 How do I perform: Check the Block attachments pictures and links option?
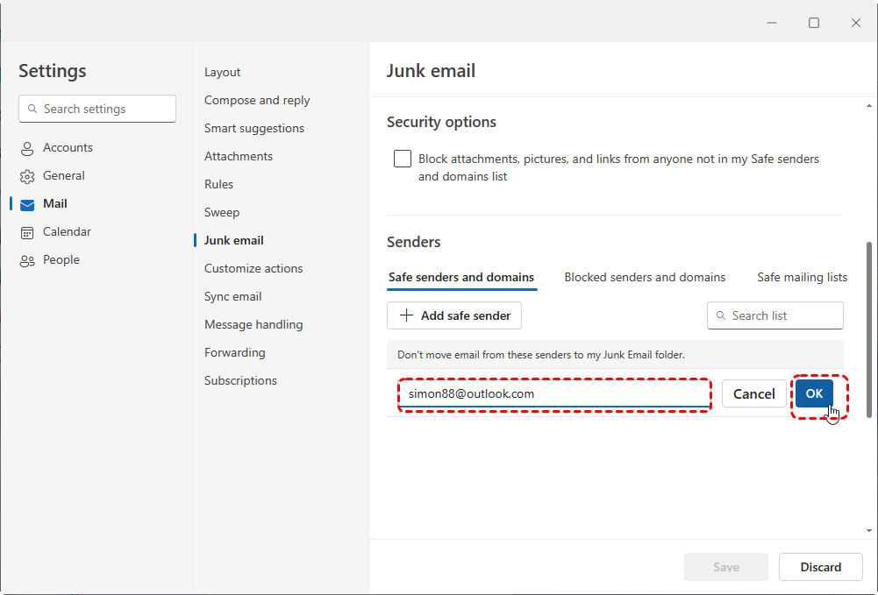coord(402,159)
